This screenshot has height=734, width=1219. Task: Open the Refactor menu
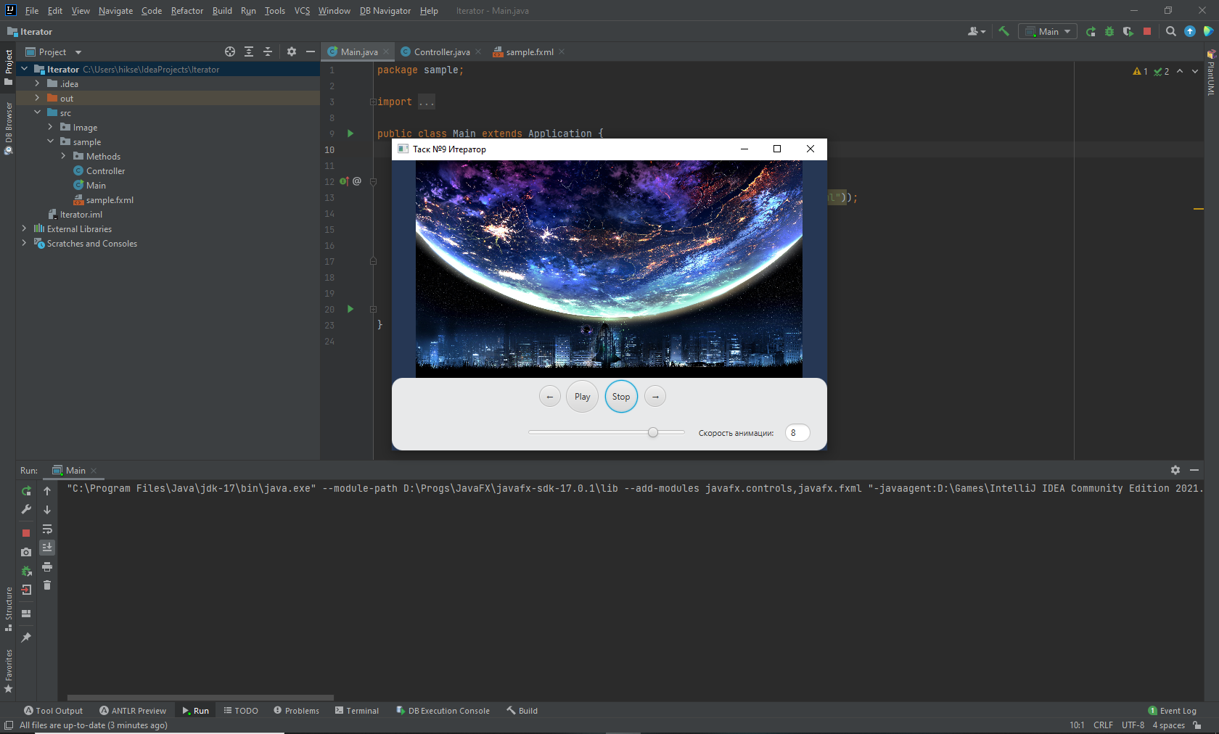pos(187,11)
